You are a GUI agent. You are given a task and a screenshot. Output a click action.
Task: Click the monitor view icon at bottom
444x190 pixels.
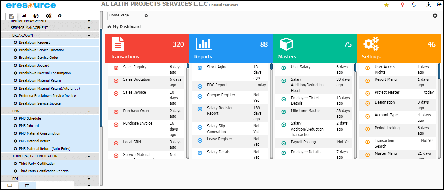coord(10,185)
